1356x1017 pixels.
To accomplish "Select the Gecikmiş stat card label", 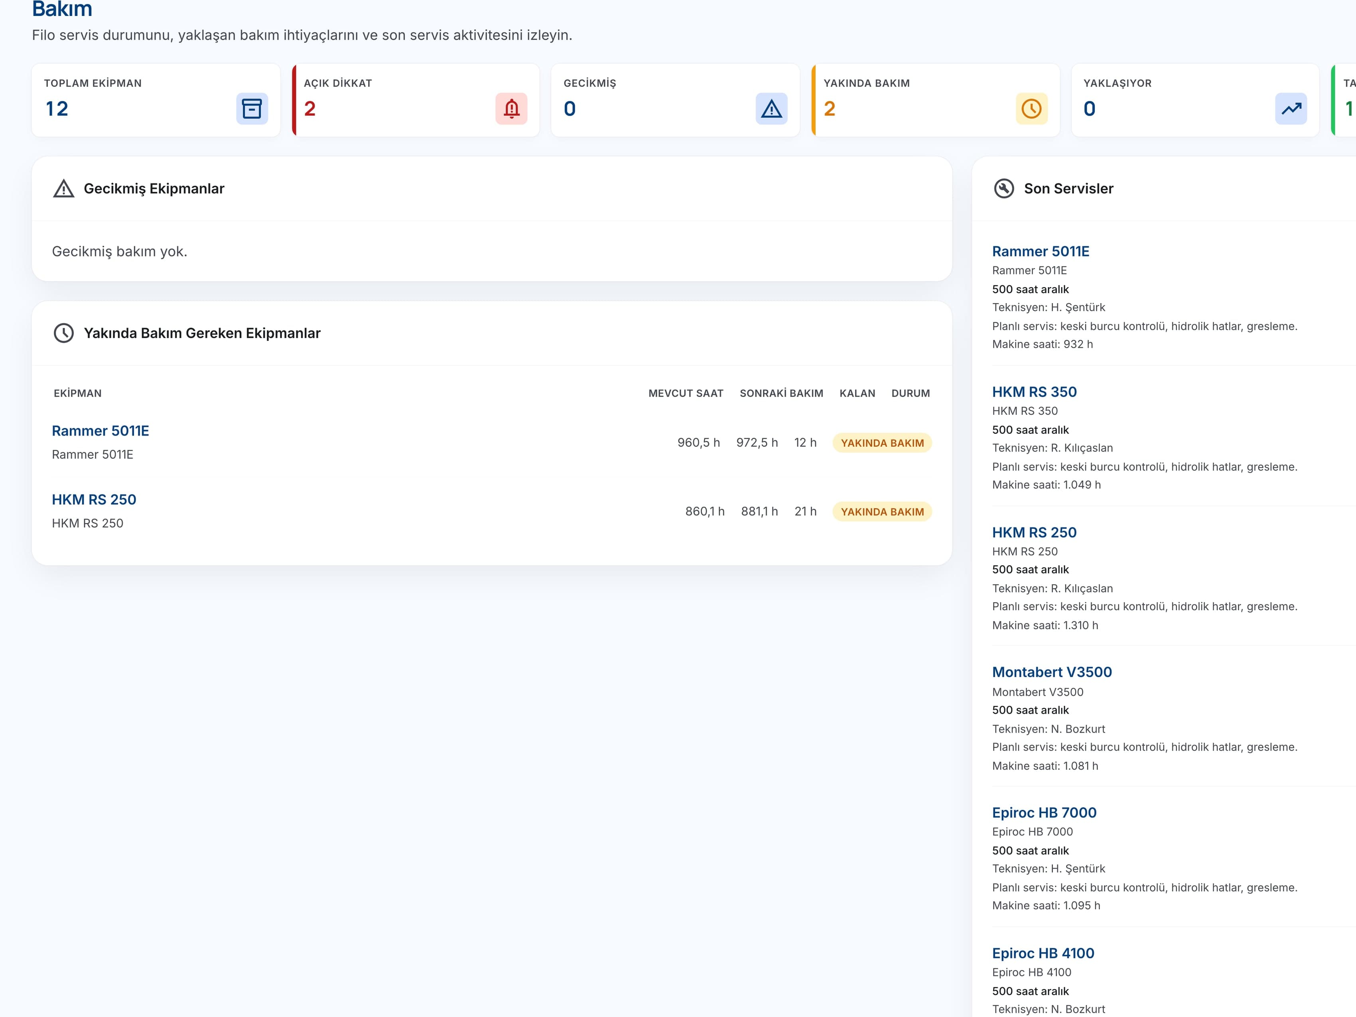I will tap(590, 83).
